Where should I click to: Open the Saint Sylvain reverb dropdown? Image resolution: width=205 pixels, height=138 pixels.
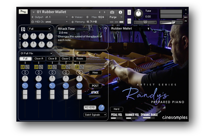point(95,115)
